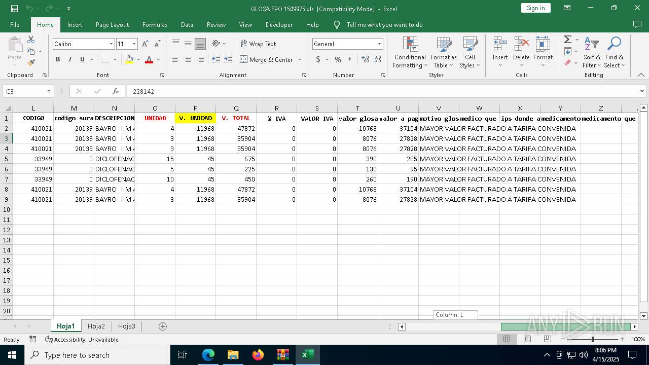The image size is (649, 365).
Task: Click the Save icon in title bar
Action: (x=15, y=9)
